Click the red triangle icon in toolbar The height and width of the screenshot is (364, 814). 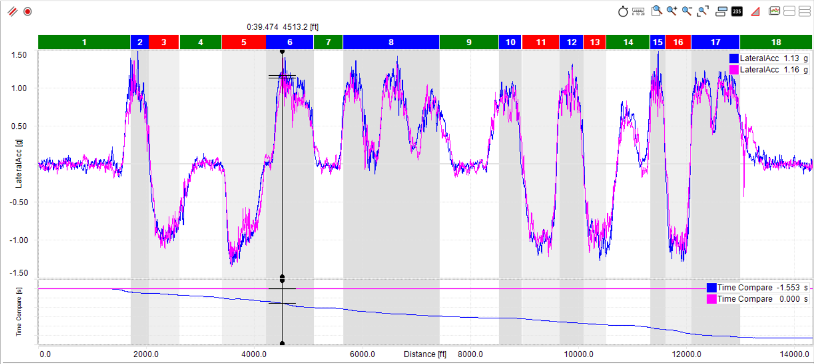point(755,11)
